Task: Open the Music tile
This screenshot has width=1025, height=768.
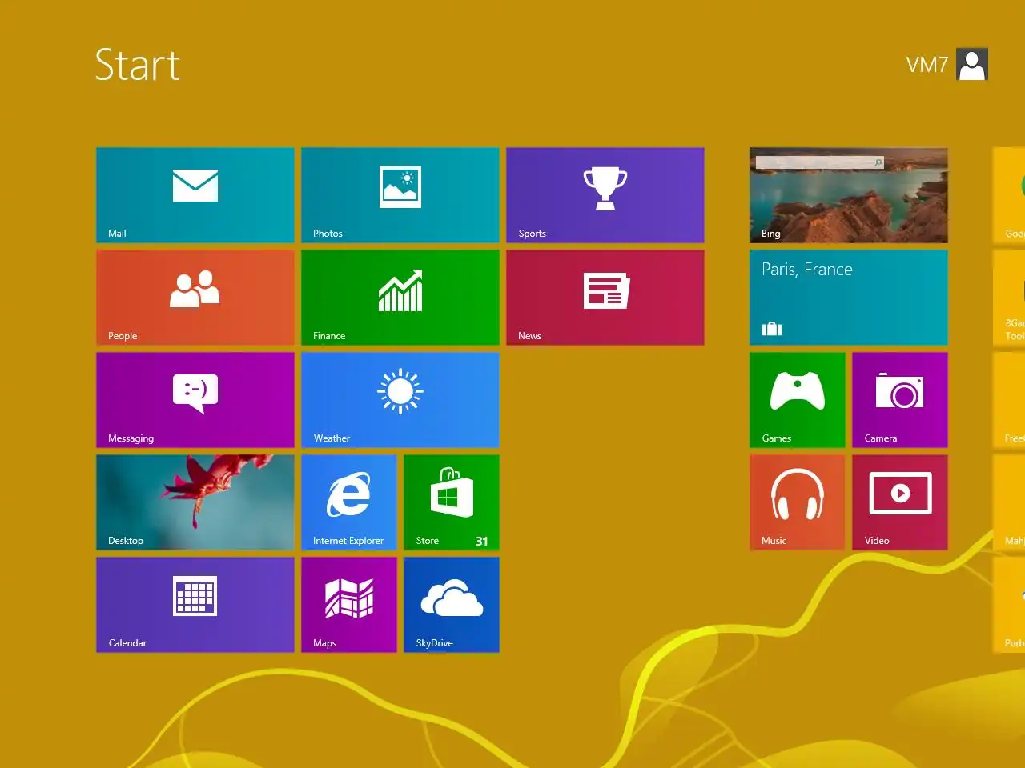Action: tap(798, 502)
